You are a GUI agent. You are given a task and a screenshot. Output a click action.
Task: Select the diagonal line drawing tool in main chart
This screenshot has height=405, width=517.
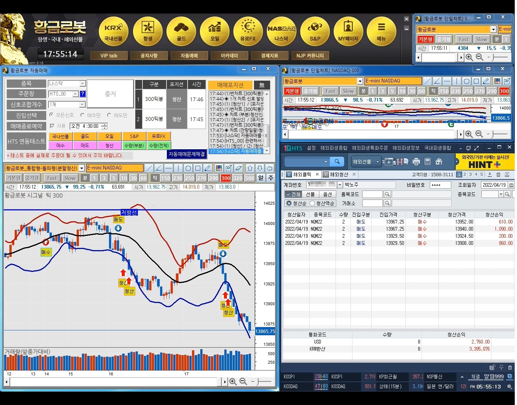tap(149, 168)
